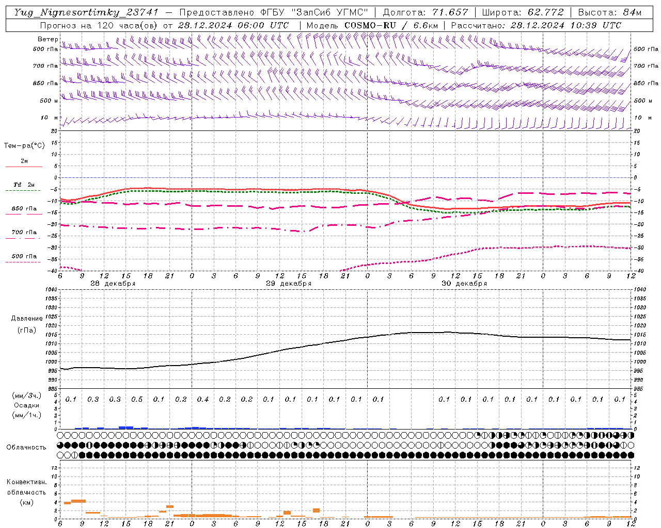This screenshot has height=528, width=661.
Task: Click the 0.5 precipitation amount value
Action: 137,400
